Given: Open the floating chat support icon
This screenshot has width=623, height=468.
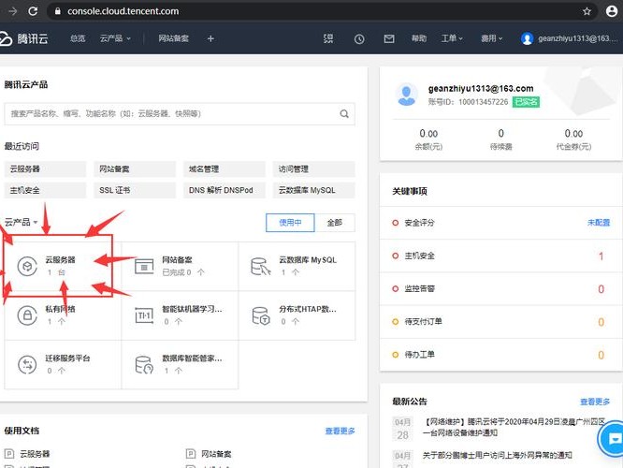Looking at the screenshot, I should tap(612, 439).
